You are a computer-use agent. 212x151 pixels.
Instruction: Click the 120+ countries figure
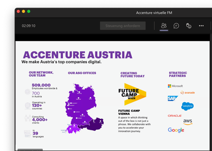tap(37, 105)
